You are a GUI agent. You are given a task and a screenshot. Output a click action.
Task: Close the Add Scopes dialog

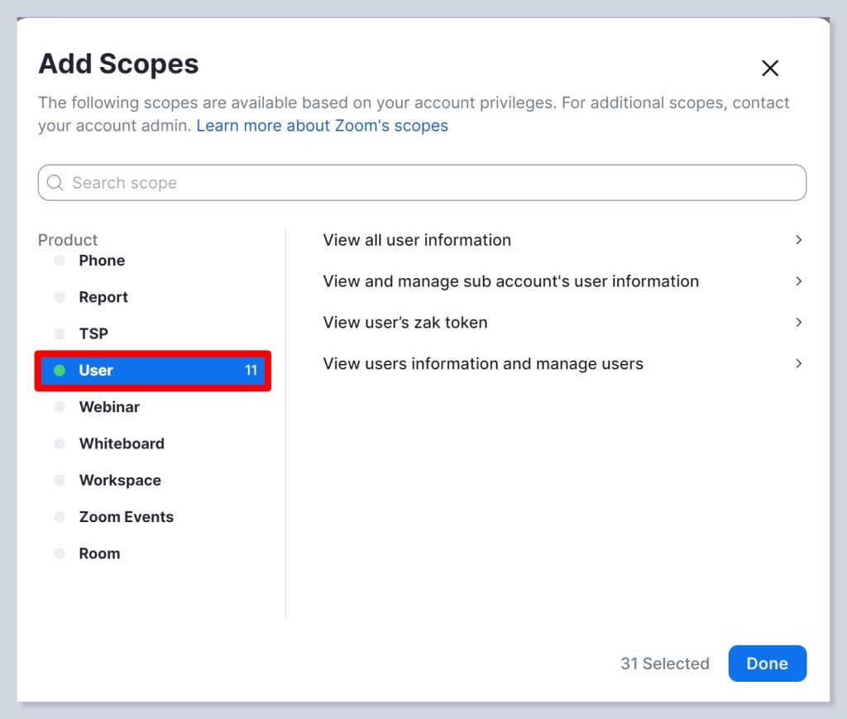click(x=770, y=69)
